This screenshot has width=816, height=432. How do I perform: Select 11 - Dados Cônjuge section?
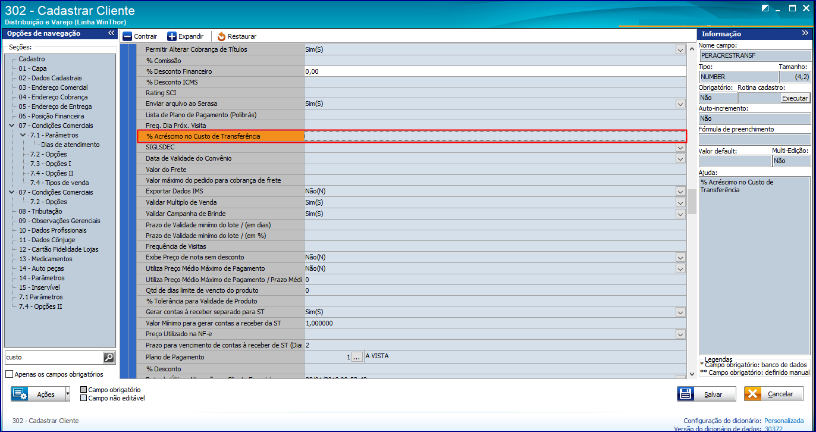pyautogui.click(x=47, y=240)
